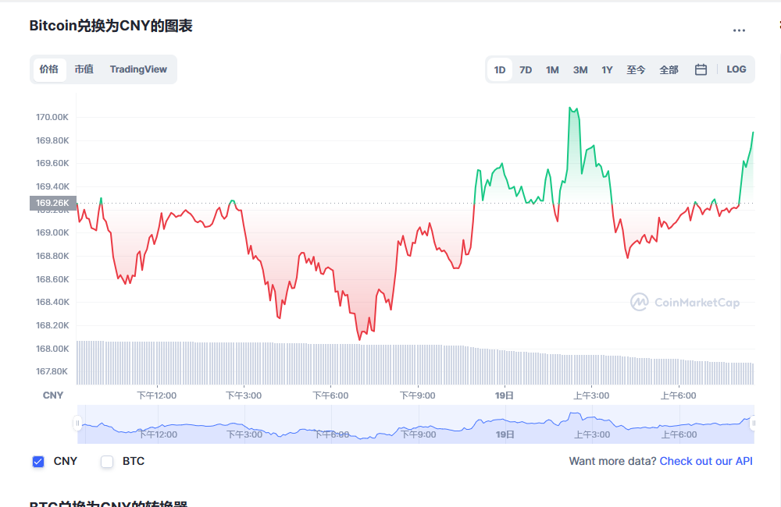The image size is (781, 507).
Task: Select the 1D time range
Action: click(x=500, y=69)
